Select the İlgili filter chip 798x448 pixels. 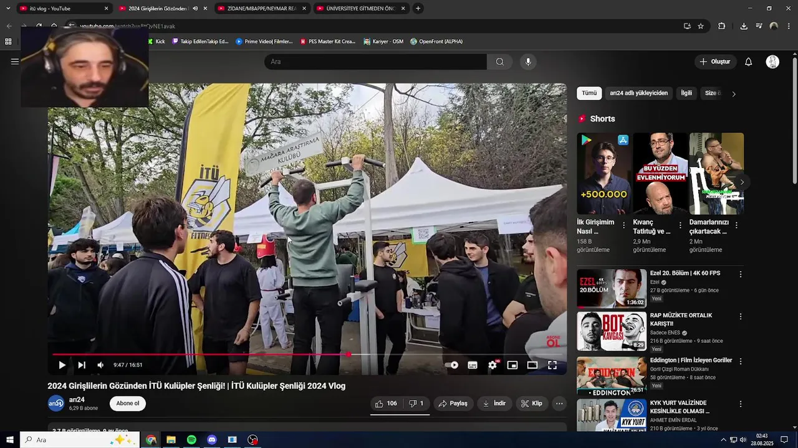(686, 93)
